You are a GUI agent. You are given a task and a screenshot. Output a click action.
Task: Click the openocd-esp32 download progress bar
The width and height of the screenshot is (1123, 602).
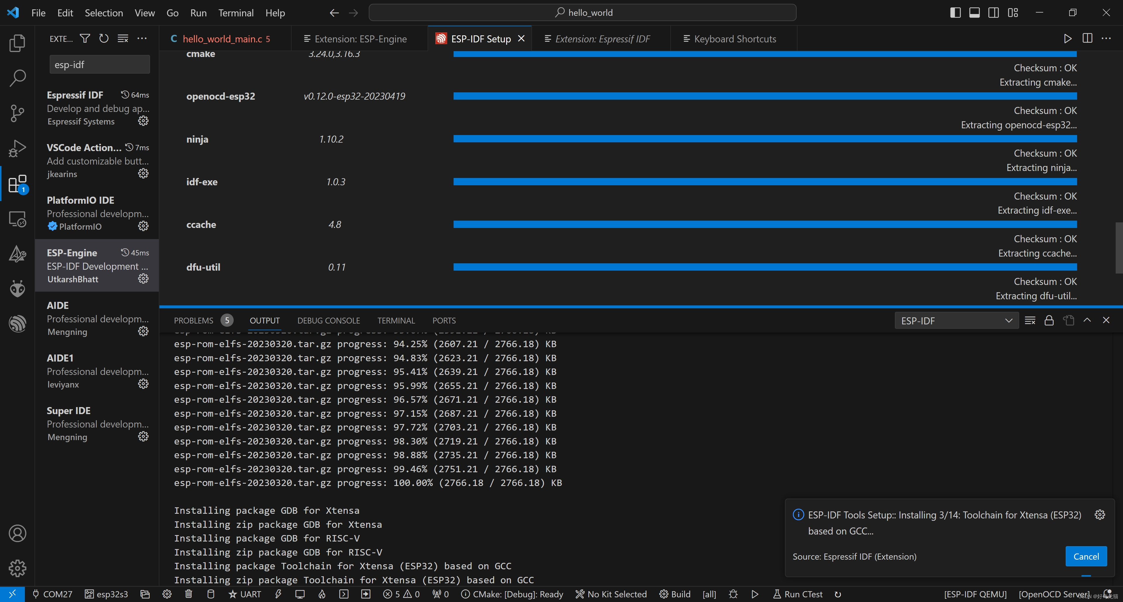tap(765, 96)
